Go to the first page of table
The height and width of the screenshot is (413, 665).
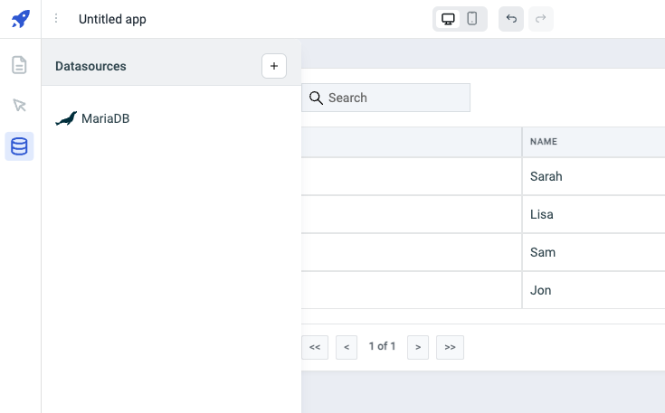315,347
